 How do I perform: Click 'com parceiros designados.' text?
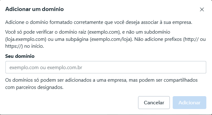[x=34, y=87]
